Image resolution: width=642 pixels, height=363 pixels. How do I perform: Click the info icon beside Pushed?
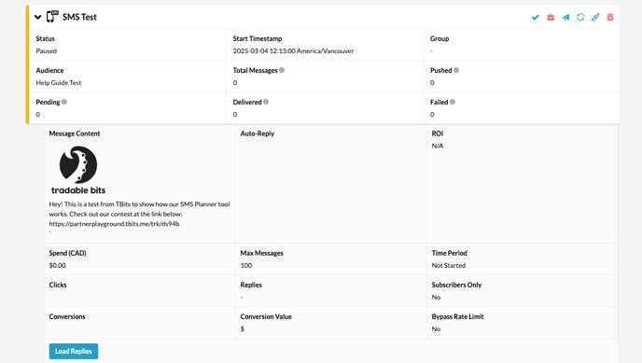[x=456, y=70]
